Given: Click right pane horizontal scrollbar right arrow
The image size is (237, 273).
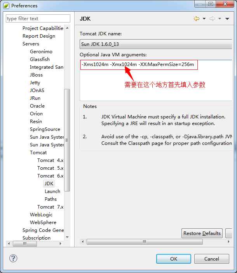Looking at the screenshot, I should point(228,242).
